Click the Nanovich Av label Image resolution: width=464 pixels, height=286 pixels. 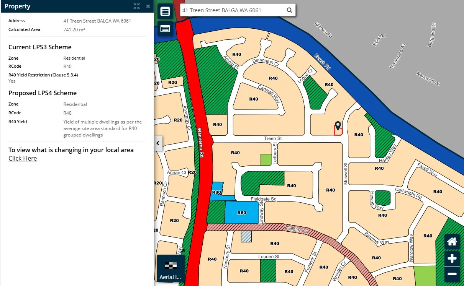point(429,78)
